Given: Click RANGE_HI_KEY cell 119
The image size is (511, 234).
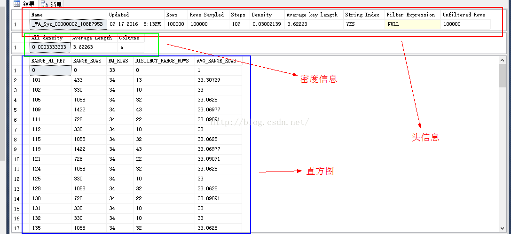Looking at the screenshot, I should point(50,149).
